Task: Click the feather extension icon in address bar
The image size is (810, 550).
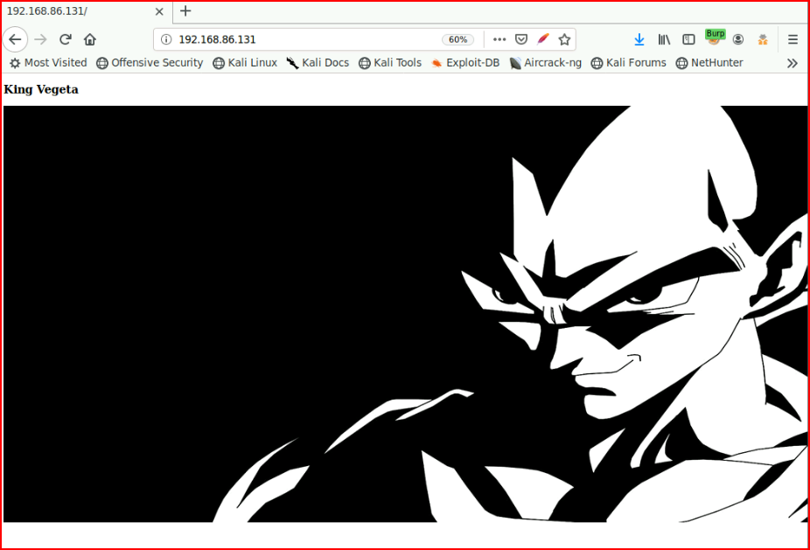Action: 543,39
